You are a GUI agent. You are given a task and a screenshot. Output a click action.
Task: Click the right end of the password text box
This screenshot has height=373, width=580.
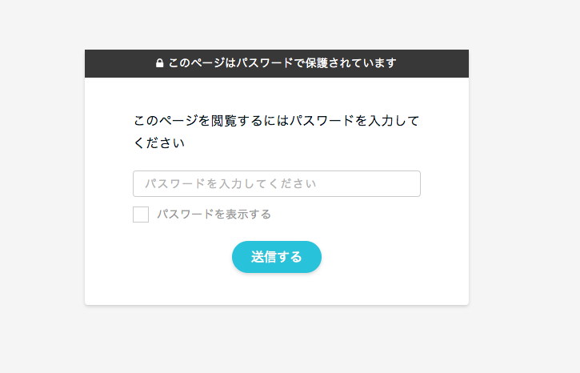tap(408, 183)
